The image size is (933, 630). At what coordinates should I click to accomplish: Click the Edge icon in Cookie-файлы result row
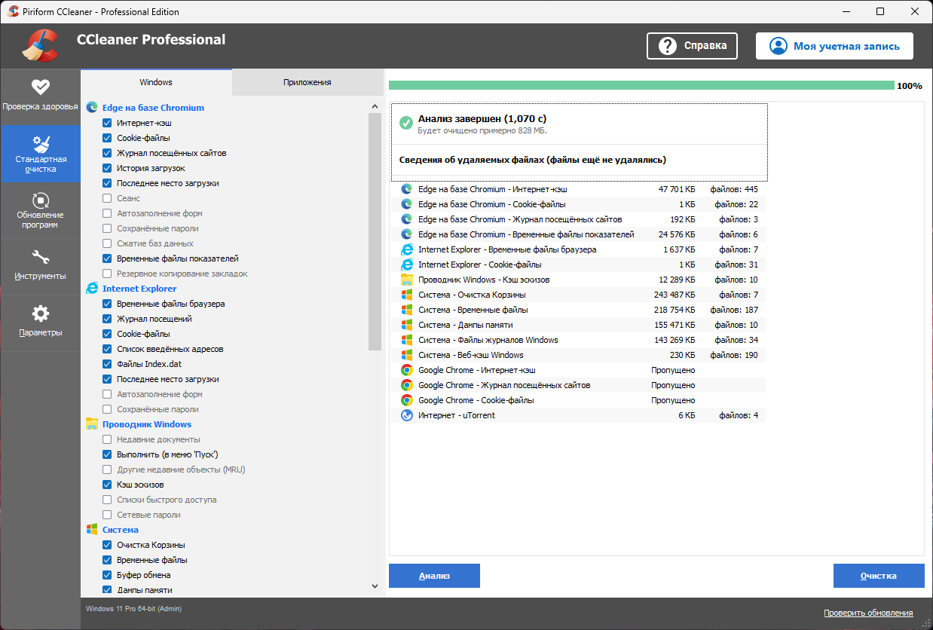click(x=407, y=204)
